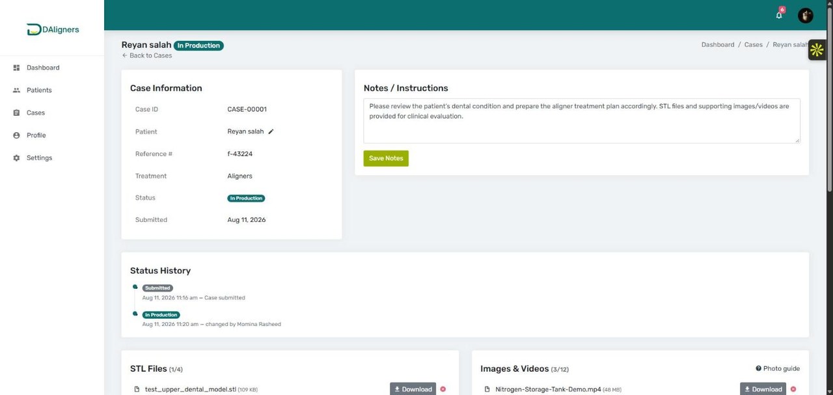Image resolution: width=833 pixels, height=395 pixels.
Task: Remove test_upper_dental_model.stl with red X icon
Action: click(443, 389)
